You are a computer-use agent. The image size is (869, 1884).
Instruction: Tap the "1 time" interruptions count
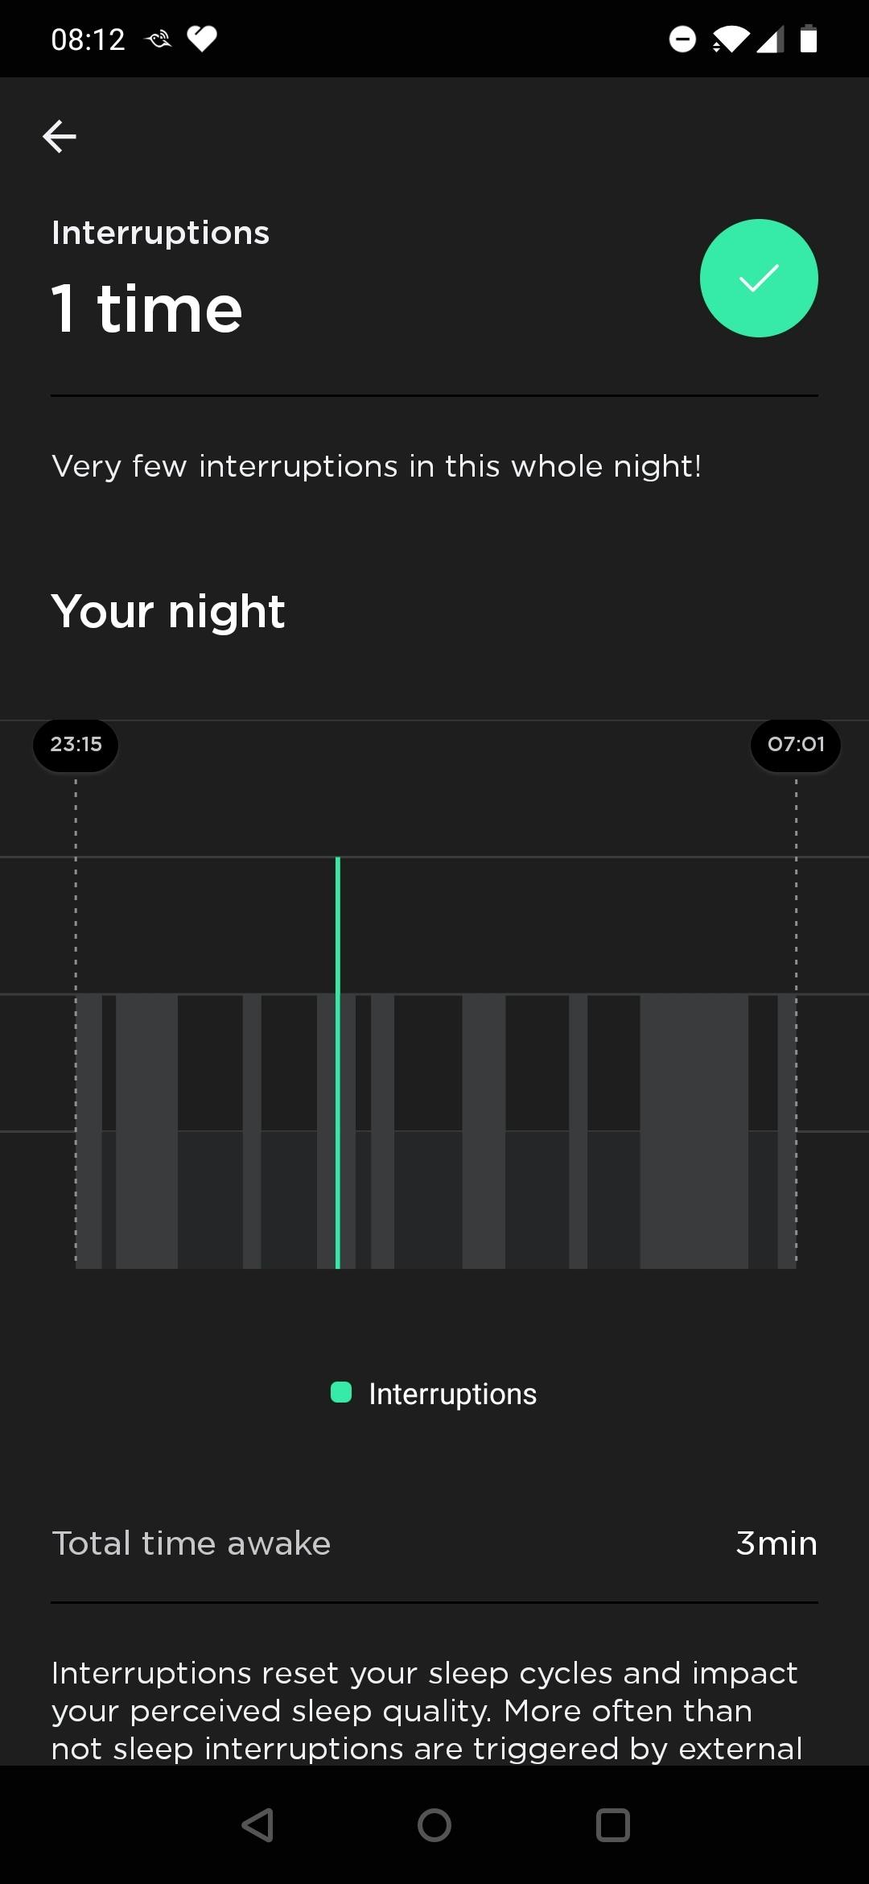[x=146, y=309]
